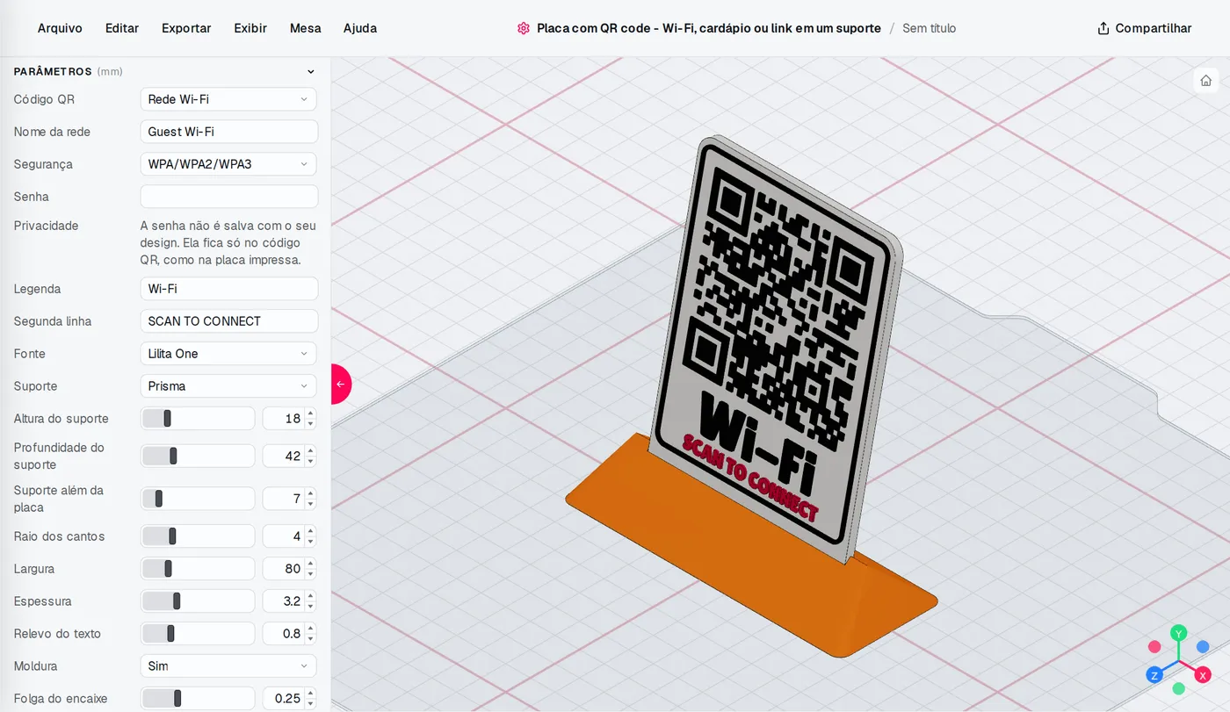Image resolution: width=1230 pixels, height=712 pixels.
Task: Click the pink gear icon next to project title
Action: (524, 28)
